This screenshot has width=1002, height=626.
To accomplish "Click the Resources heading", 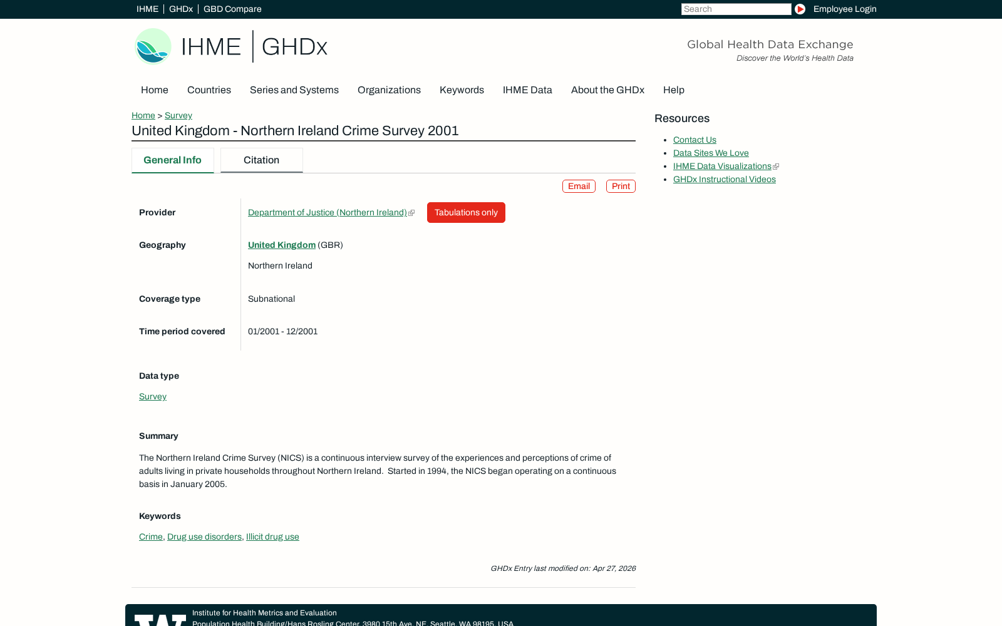I will click(682, 118).
